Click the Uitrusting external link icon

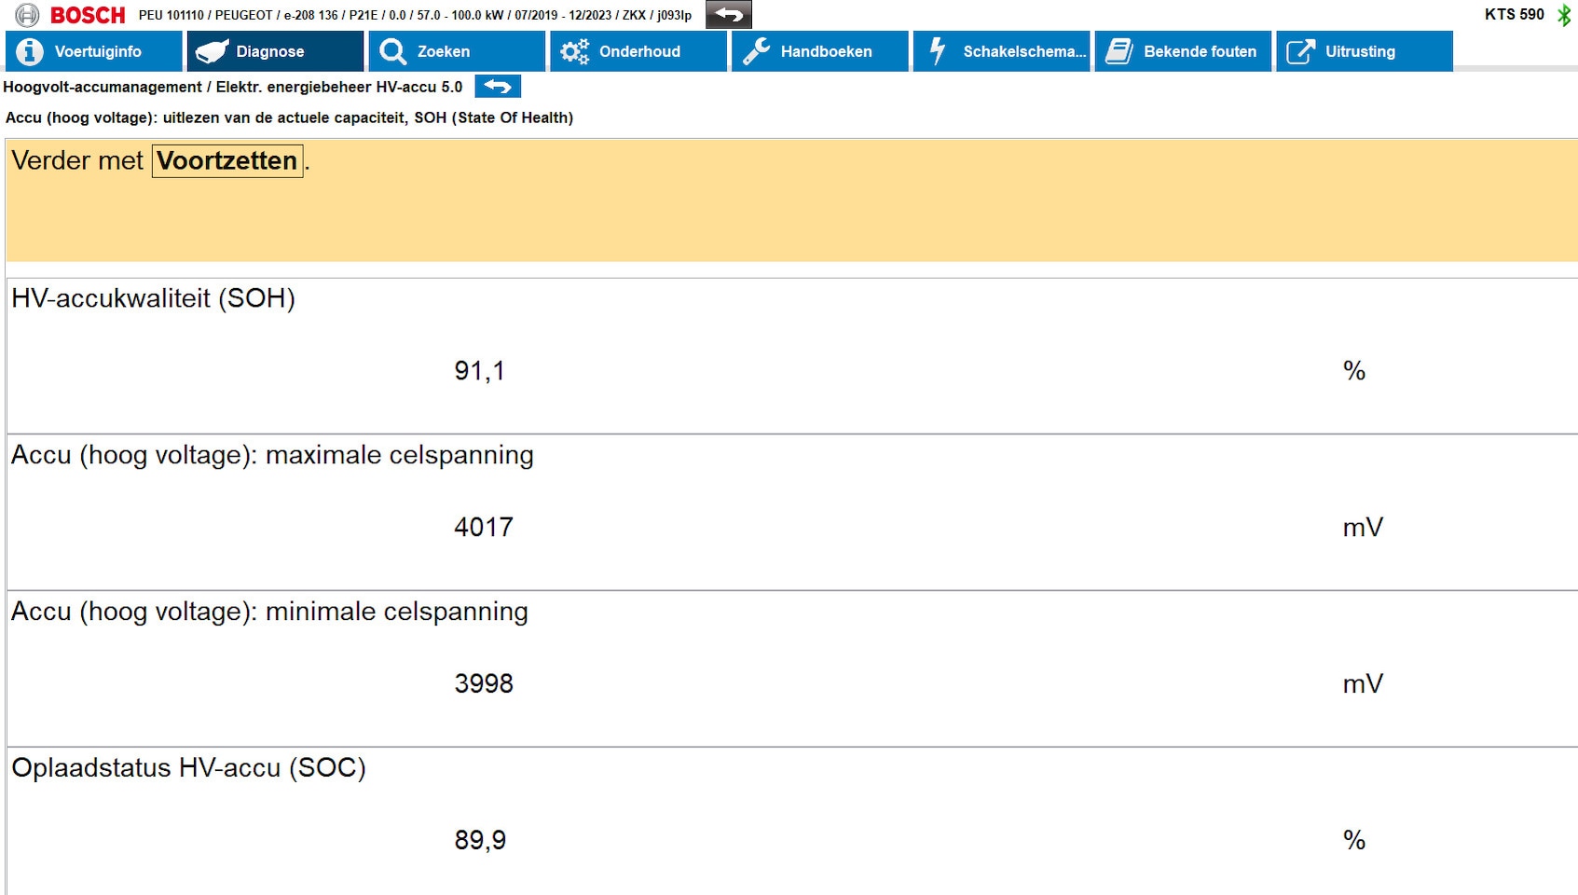pos(1300,51)
